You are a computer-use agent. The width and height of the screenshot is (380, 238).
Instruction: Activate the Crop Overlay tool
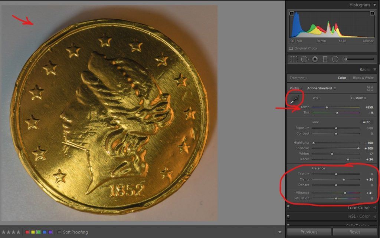coord(294,59)
